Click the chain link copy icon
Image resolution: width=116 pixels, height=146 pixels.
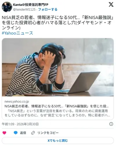coord(33,133)
